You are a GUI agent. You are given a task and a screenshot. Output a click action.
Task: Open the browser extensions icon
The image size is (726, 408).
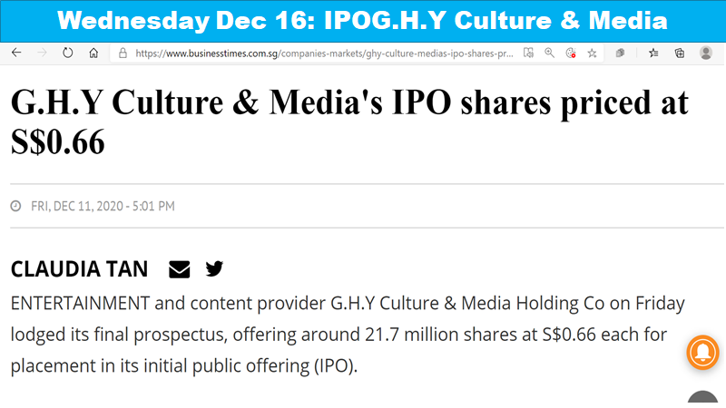point(621,53)
